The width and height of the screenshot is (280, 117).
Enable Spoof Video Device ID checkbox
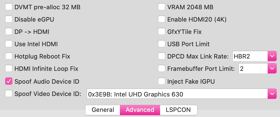coord(9,93)
